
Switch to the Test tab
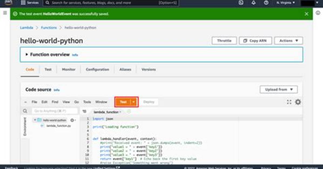[x=48, y=69]
